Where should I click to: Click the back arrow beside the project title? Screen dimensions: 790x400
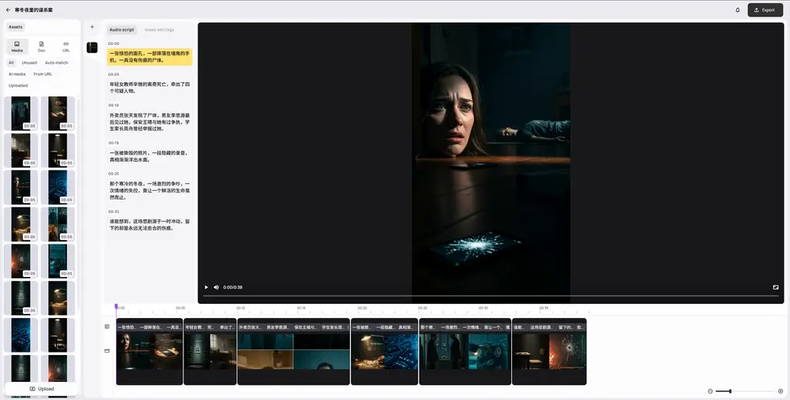click(x=8, y=10)
